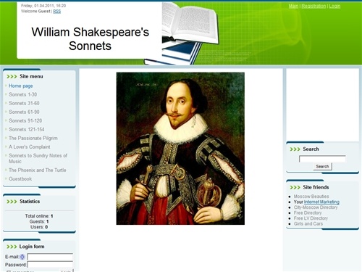Click the 'Total online: 1' statistic

pyautogui.click(x=39, y=216)
